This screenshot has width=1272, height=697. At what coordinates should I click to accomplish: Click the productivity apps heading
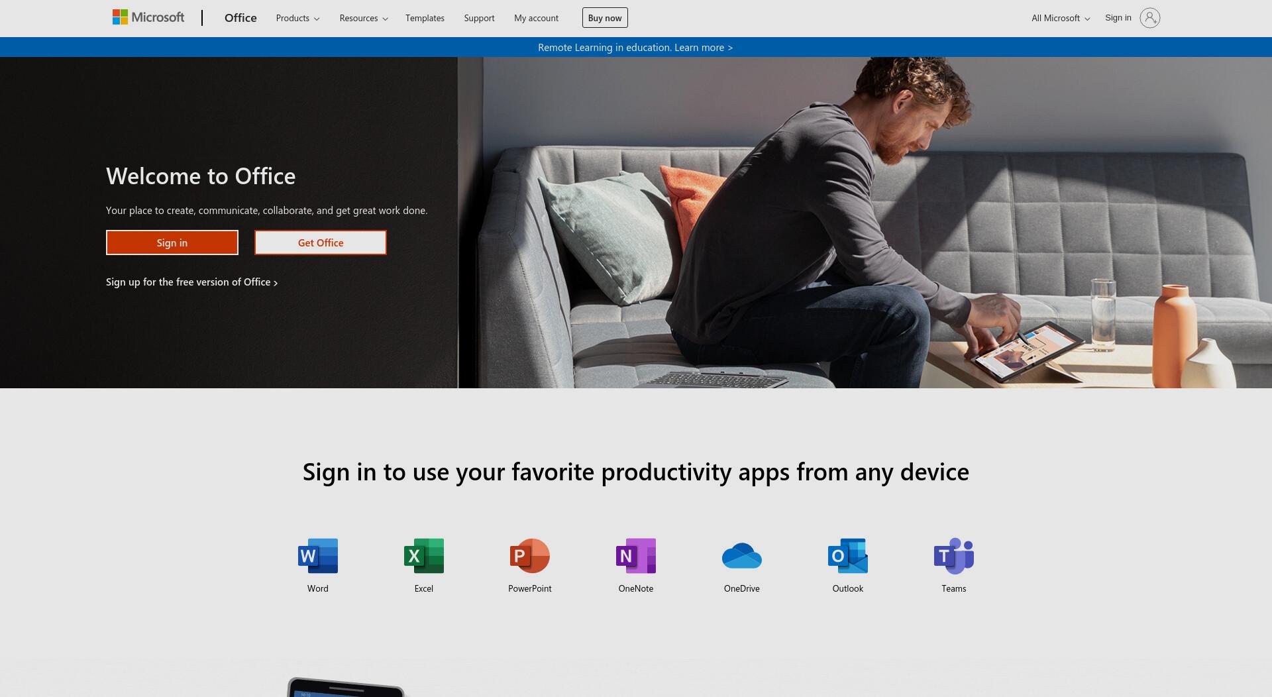click(636, 472)
